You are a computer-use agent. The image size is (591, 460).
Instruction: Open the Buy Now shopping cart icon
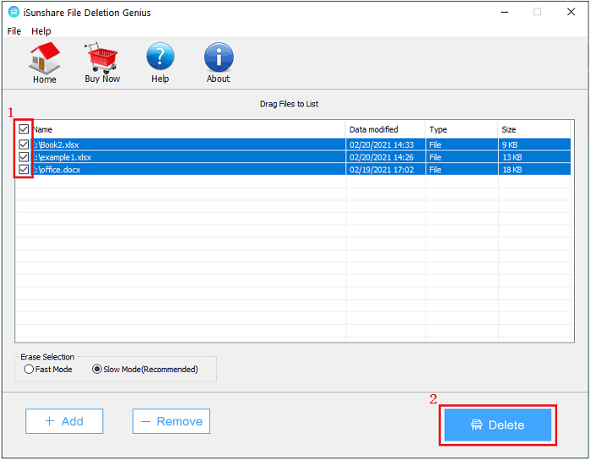(x=102, y=57)
